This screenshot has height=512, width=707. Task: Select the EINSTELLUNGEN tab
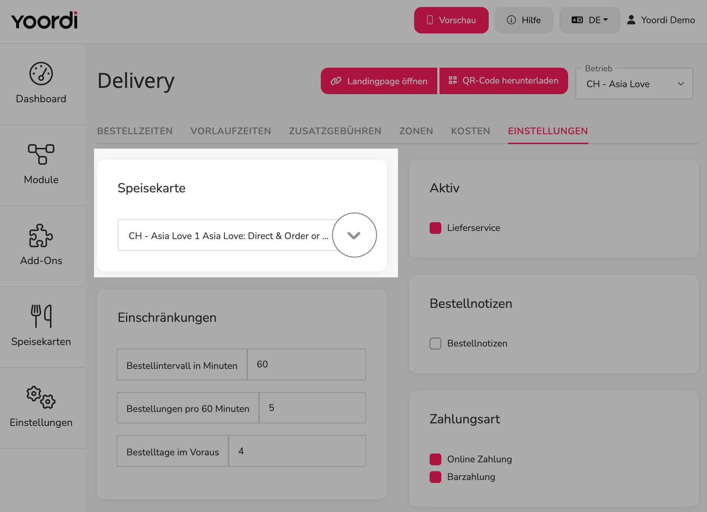(548, 131)
